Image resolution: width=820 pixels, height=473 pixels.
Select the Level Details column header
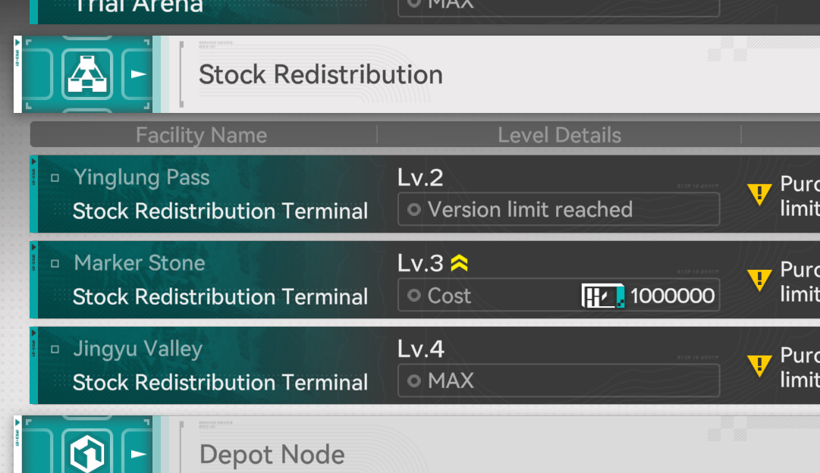pyautogui.click(x=559, y=135)
